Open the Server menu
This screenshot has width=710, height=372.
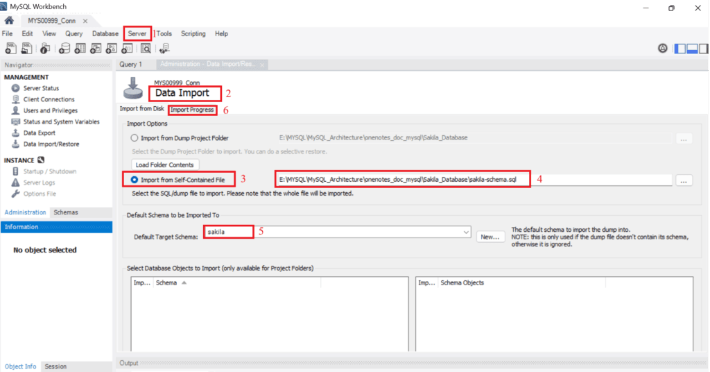[137, 33]
